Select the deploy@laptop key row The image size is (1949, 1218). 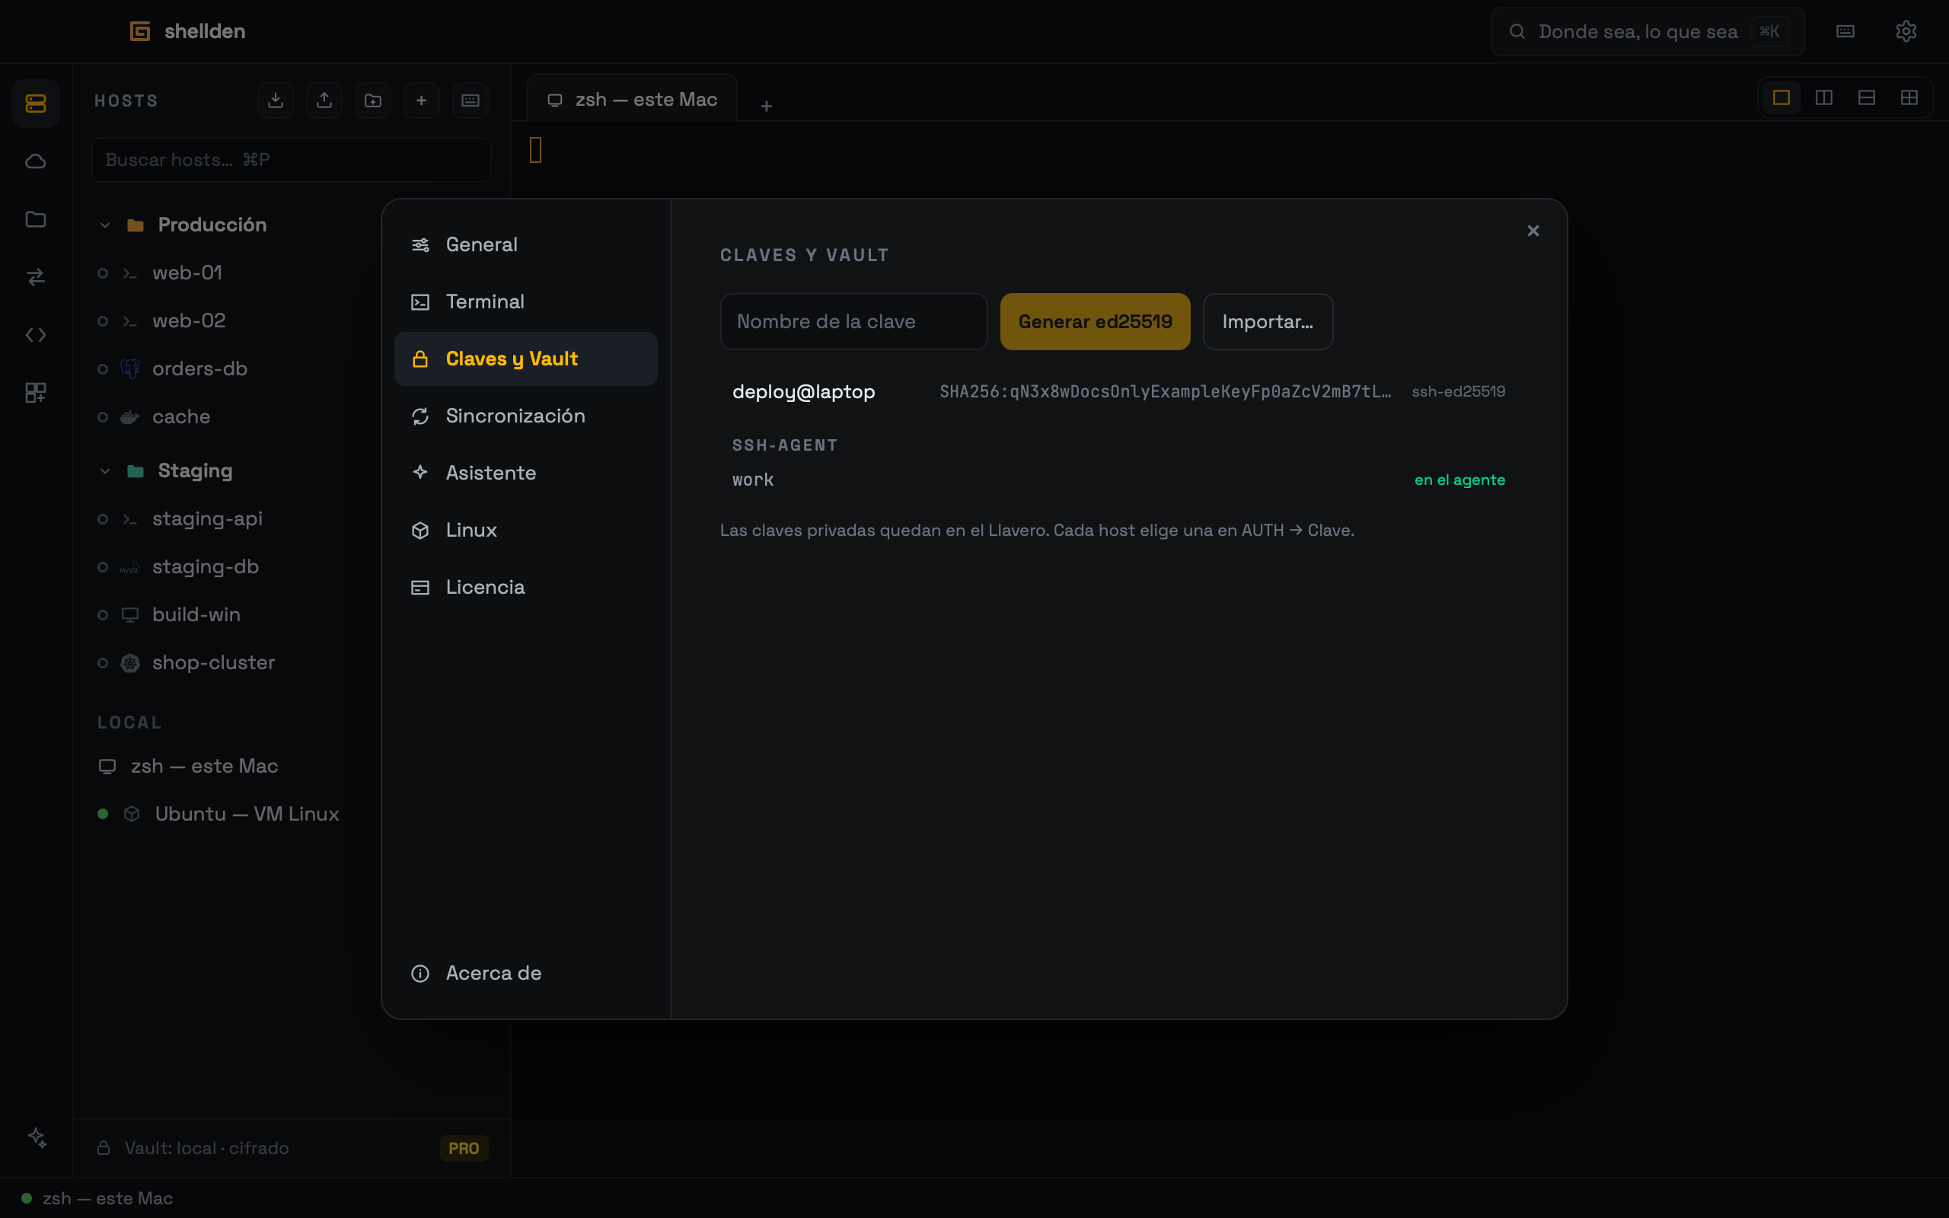click(x=1118, y=391)
